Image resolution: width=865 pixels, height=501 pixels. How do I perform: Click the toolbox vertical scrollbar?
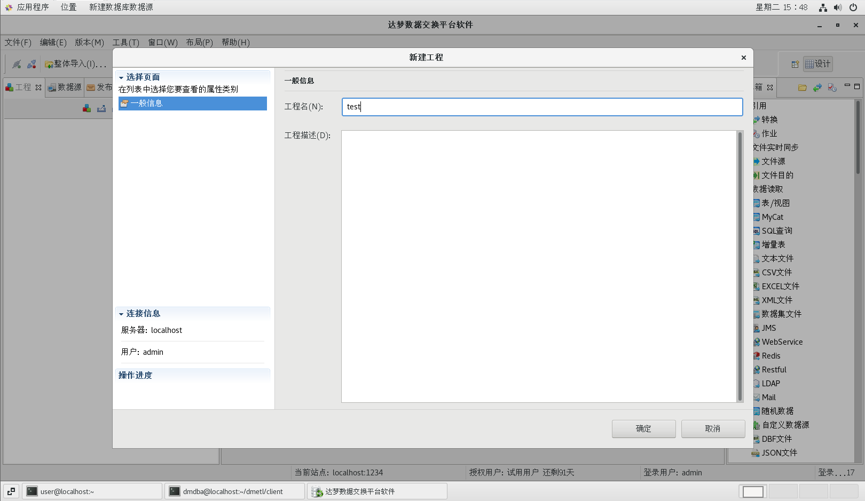click(858, 280)
